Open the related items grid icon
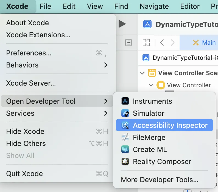 pos(146,43)
